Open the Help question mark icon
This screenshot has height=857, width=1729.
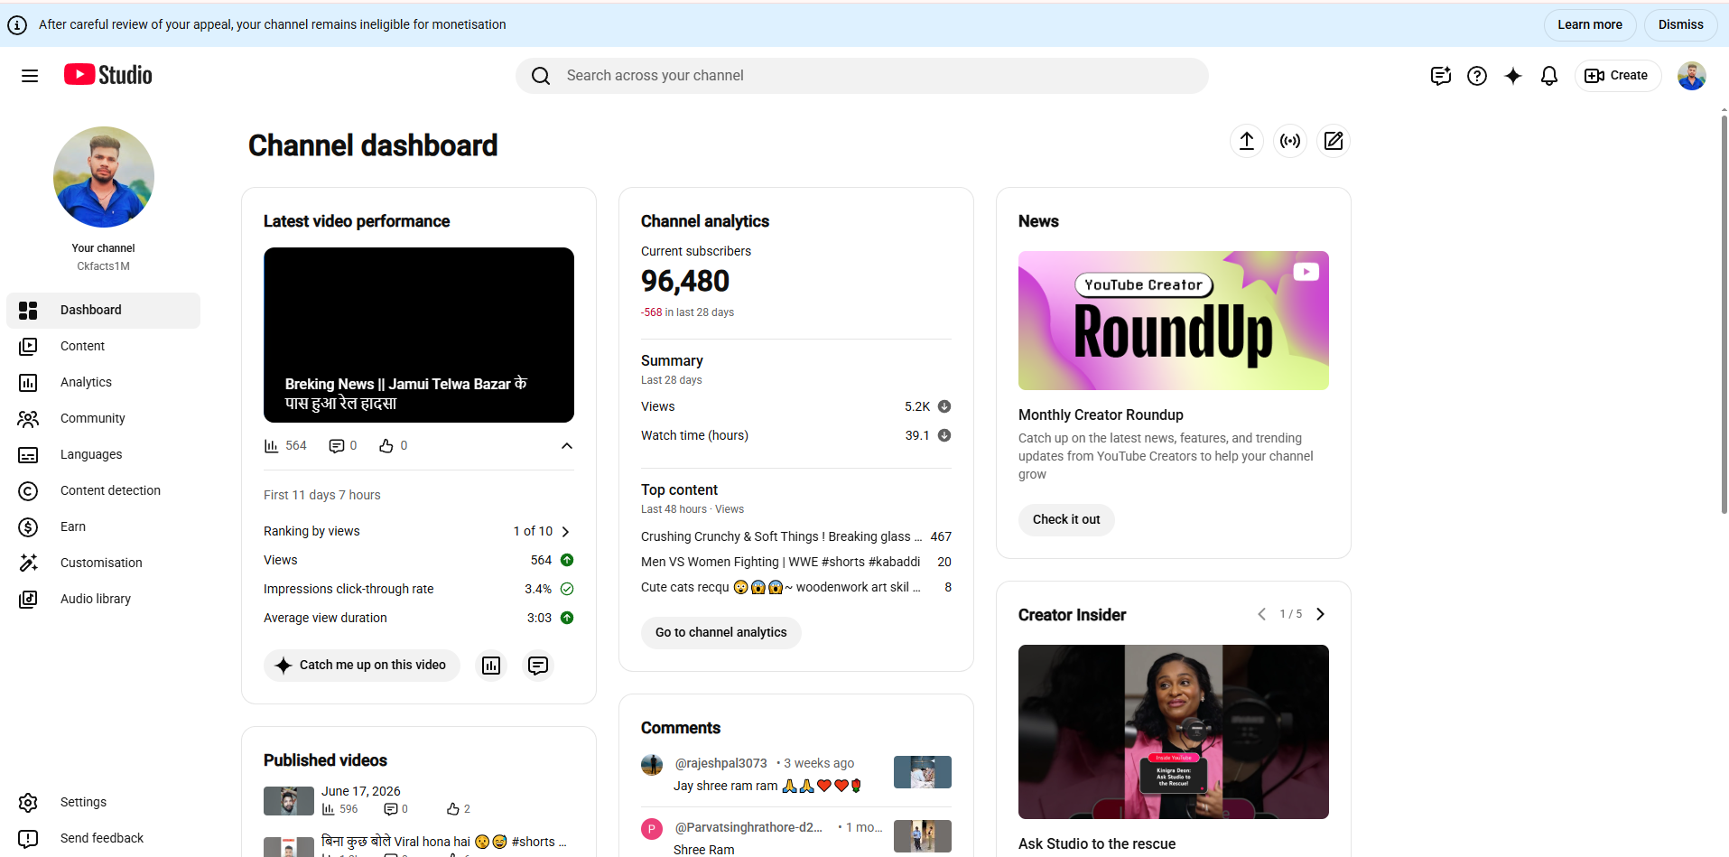pos(1477,76)
